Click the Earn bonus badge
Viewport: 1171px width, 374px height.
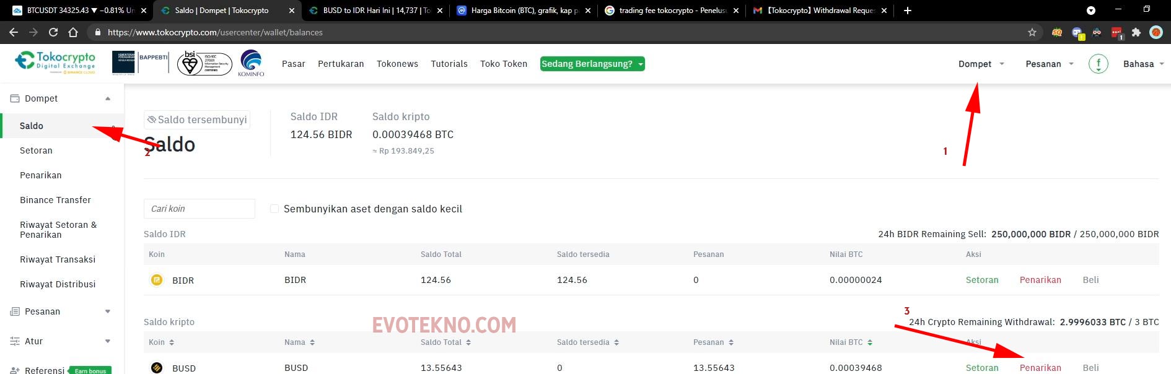coord(90,370)
